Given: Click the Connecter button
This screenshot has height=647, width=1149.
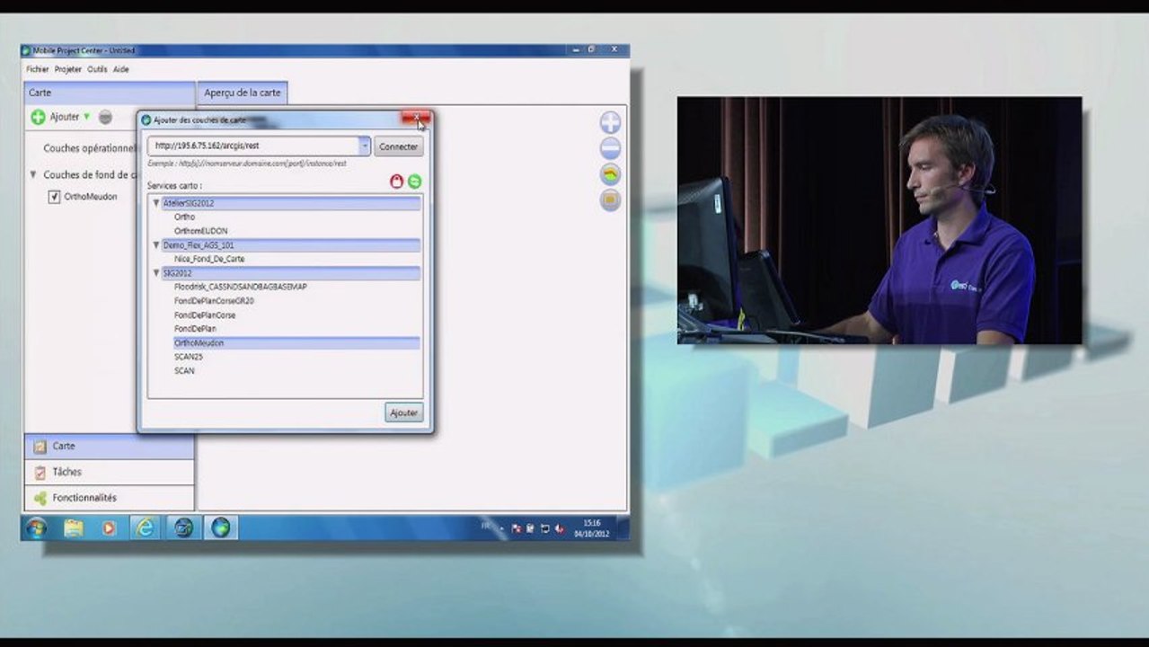Looking at the screenshot, I should [x=399, y=146].
